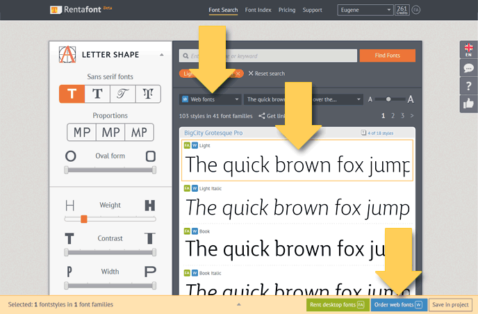Click the FA icon on Light Italic style
This screenshot has width=478, height=314.
coord(187,188)
